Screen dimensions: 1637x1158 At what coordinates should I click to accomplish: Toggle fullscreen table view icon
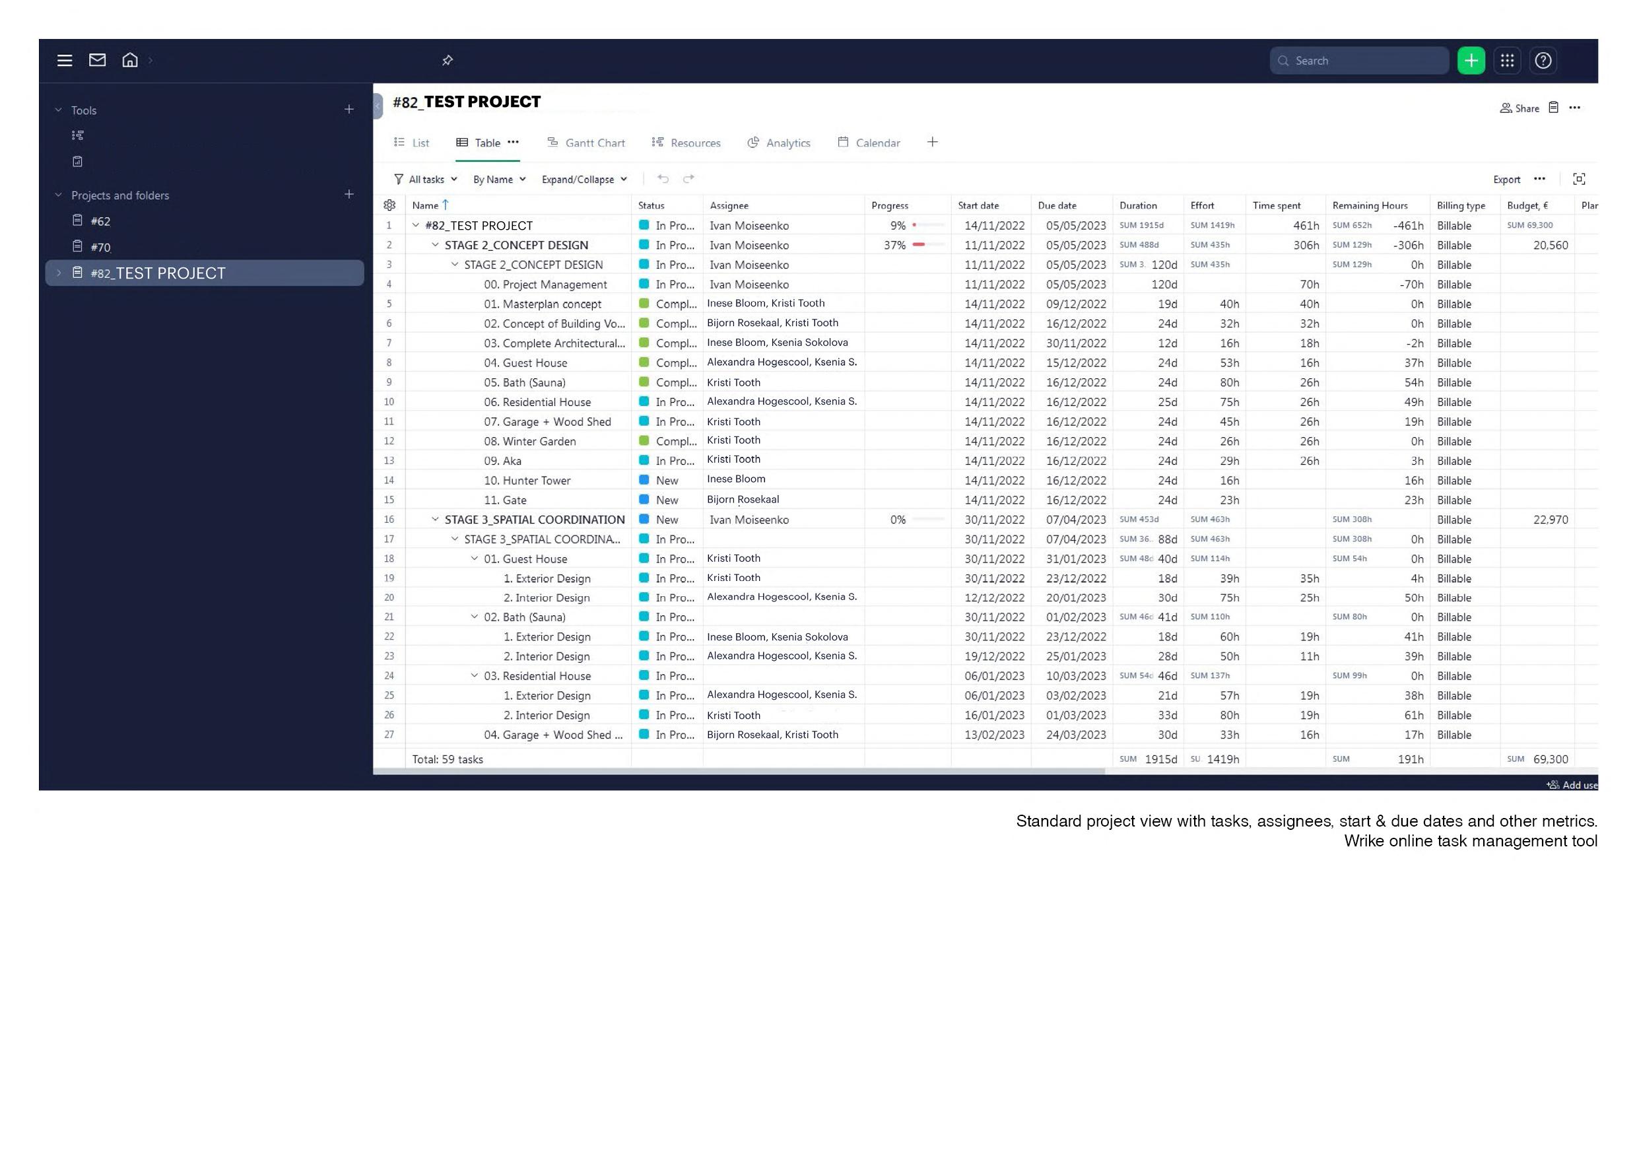[1578, 179]
